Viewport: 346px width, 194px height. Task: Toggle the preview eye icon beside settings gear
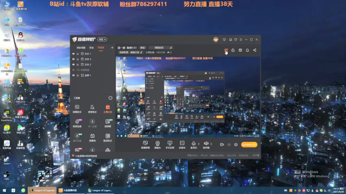229,144
